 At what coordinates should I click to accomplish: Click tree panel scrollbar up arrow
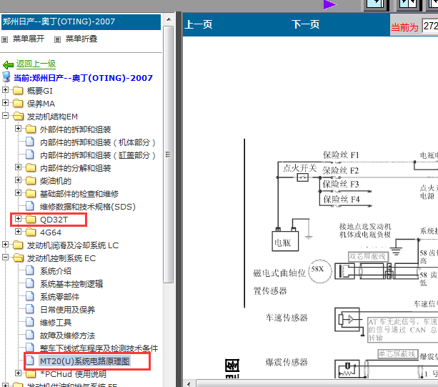(x=169, y=19)
